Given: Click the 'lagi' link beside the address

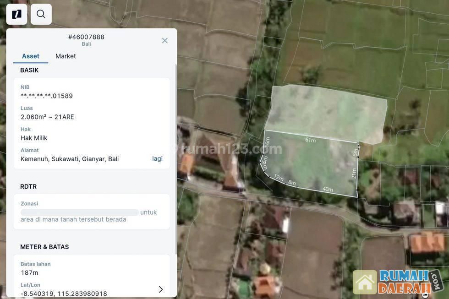Looking at the screenshot, I should pyautogui.click(x=157, y=158).
